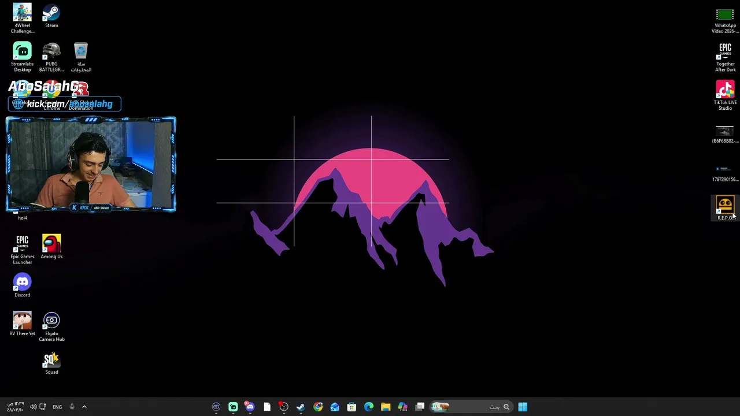
Task: Switch the ENG input language
Action: [x=57, y=407]
